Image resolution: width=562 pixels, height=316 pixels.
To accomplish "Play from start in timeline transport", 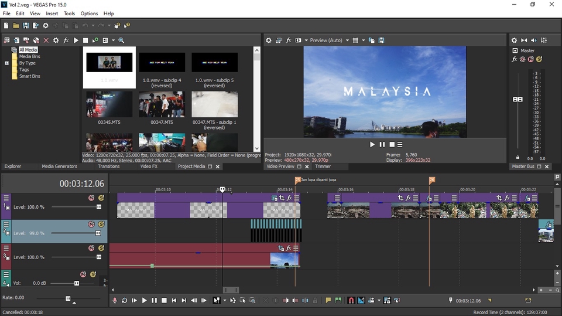I will pyautogui.click(x=135, y=301).
